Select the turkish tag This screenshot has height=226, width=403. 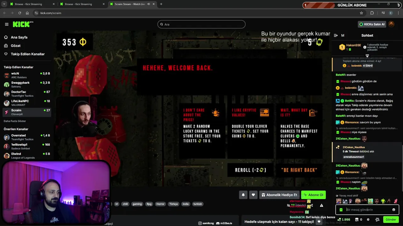click(x=198, y=204)
